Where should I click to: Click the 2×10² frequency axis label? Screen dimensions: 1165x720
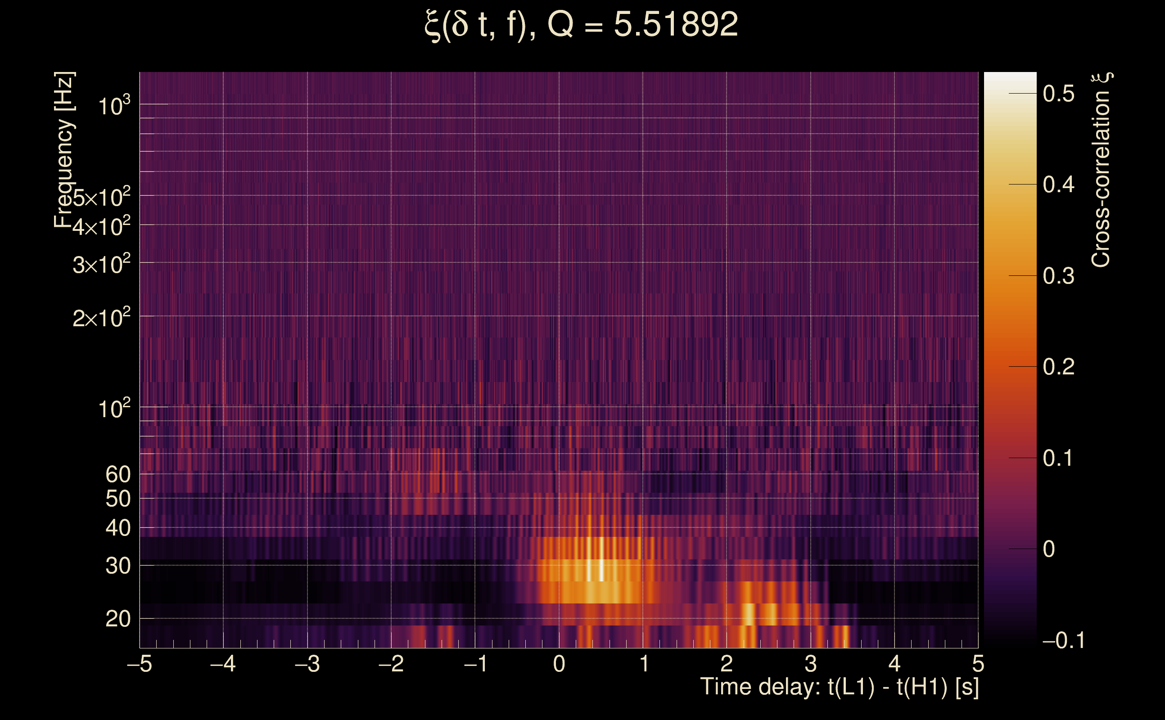(101, 318)
